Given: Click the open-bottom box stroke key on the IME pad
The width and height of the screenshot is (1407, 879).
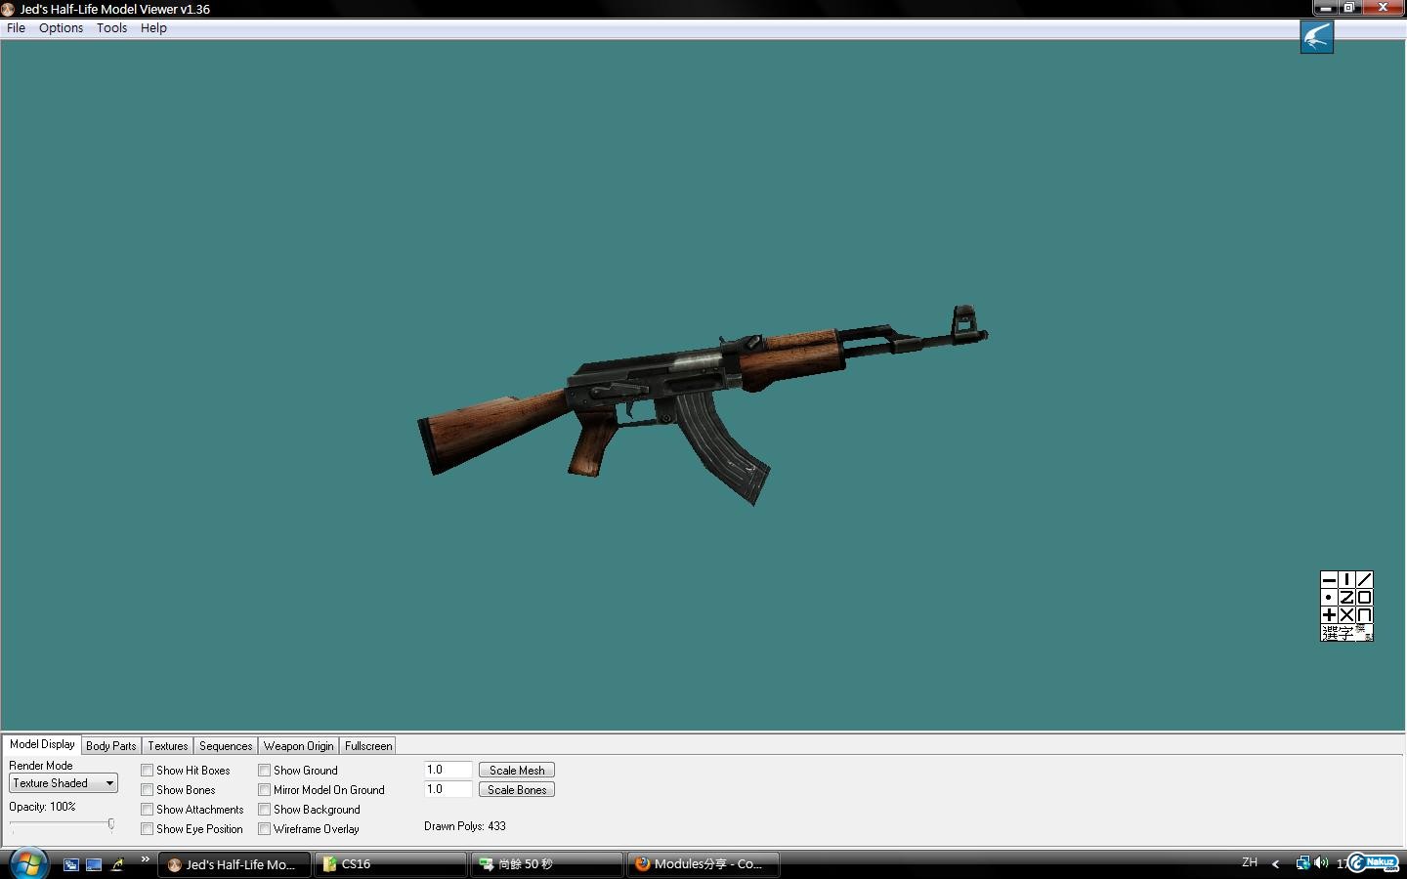Looking at the screenshot, I should click(1364, 614).
